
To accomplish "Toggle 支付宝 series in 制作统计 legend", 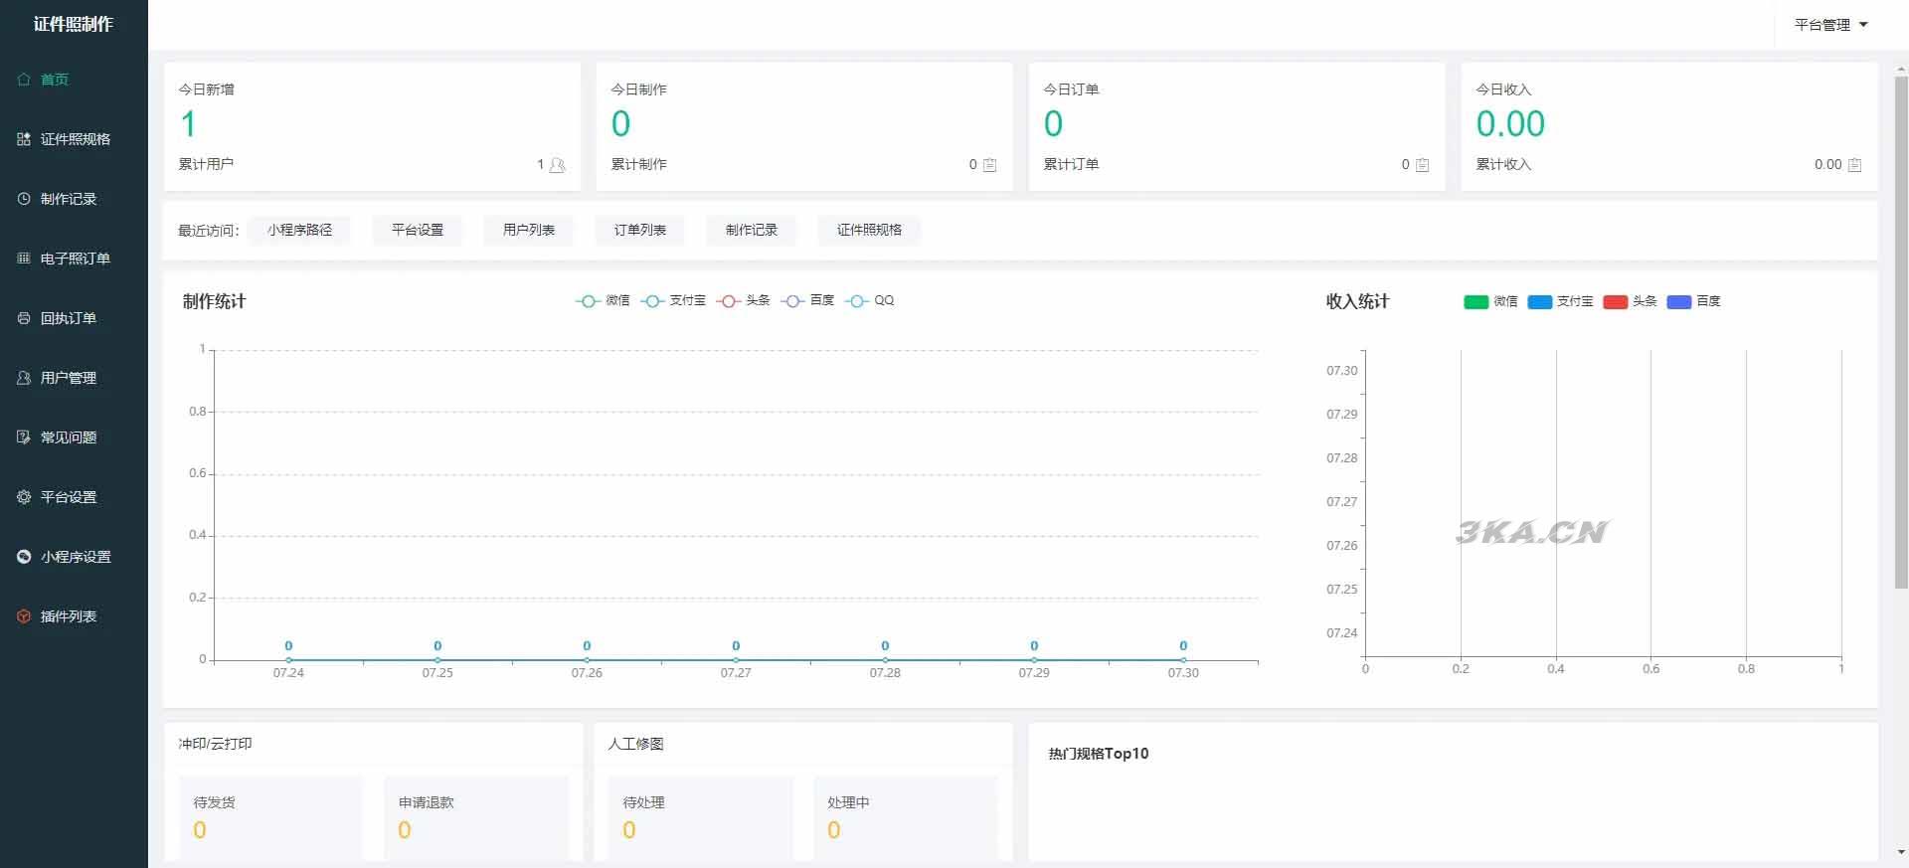I will click(x=673, y=300).
